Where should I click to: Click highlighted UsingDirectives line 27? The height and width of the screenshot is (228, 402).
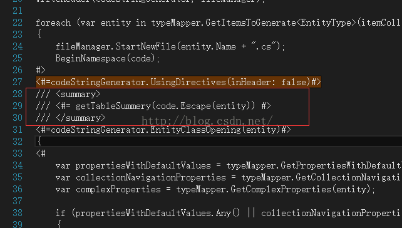[x=178, y=82]
